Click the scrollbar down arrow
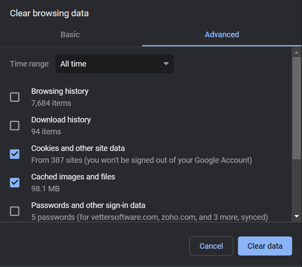The width and height of the screenshot is (302, 267). point(296,216)
